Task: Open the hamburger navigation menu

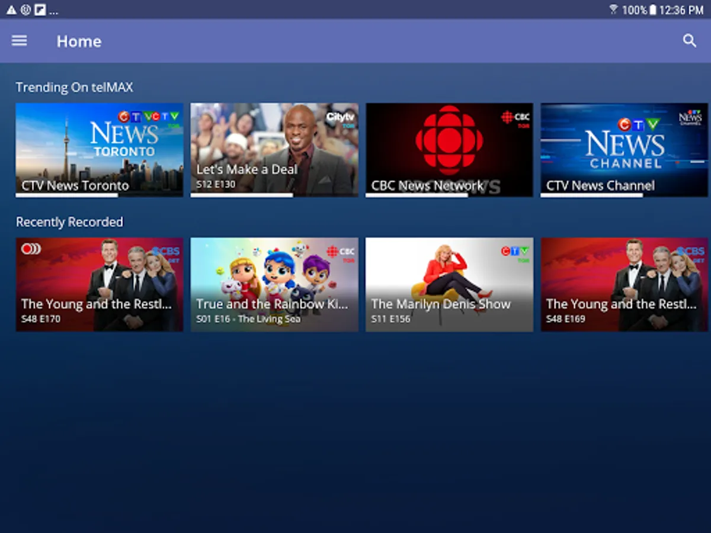Action: tap(20, 40)
